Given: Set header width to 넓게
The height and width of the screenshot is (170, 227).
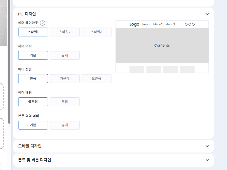Looking at the screenshot, I should pos(65,55).
